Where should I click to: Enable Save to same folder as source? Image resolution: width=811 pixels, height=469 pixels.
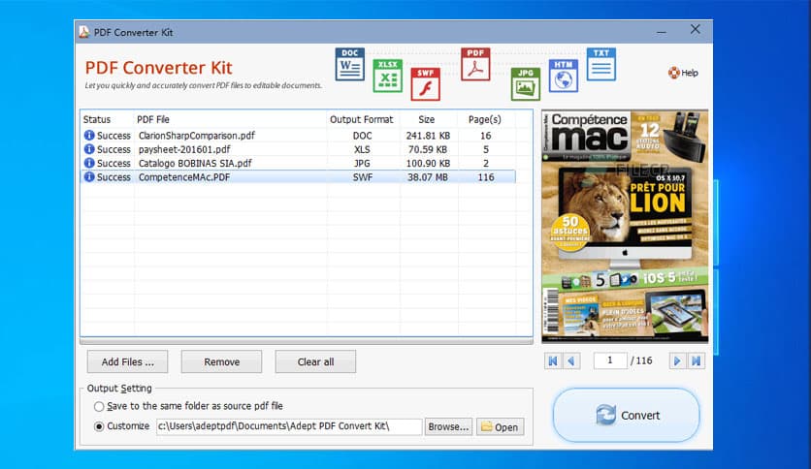point(99,407)
